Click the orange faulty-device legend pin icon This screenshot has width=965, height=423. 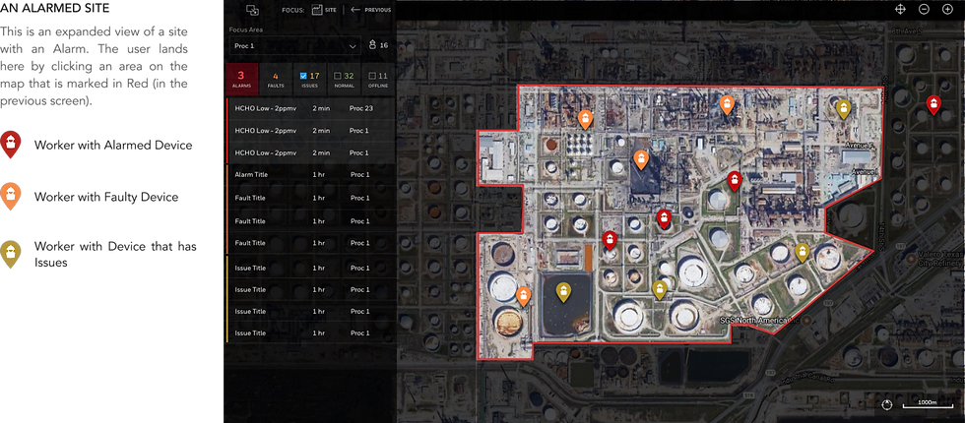(x=11, y=196)
